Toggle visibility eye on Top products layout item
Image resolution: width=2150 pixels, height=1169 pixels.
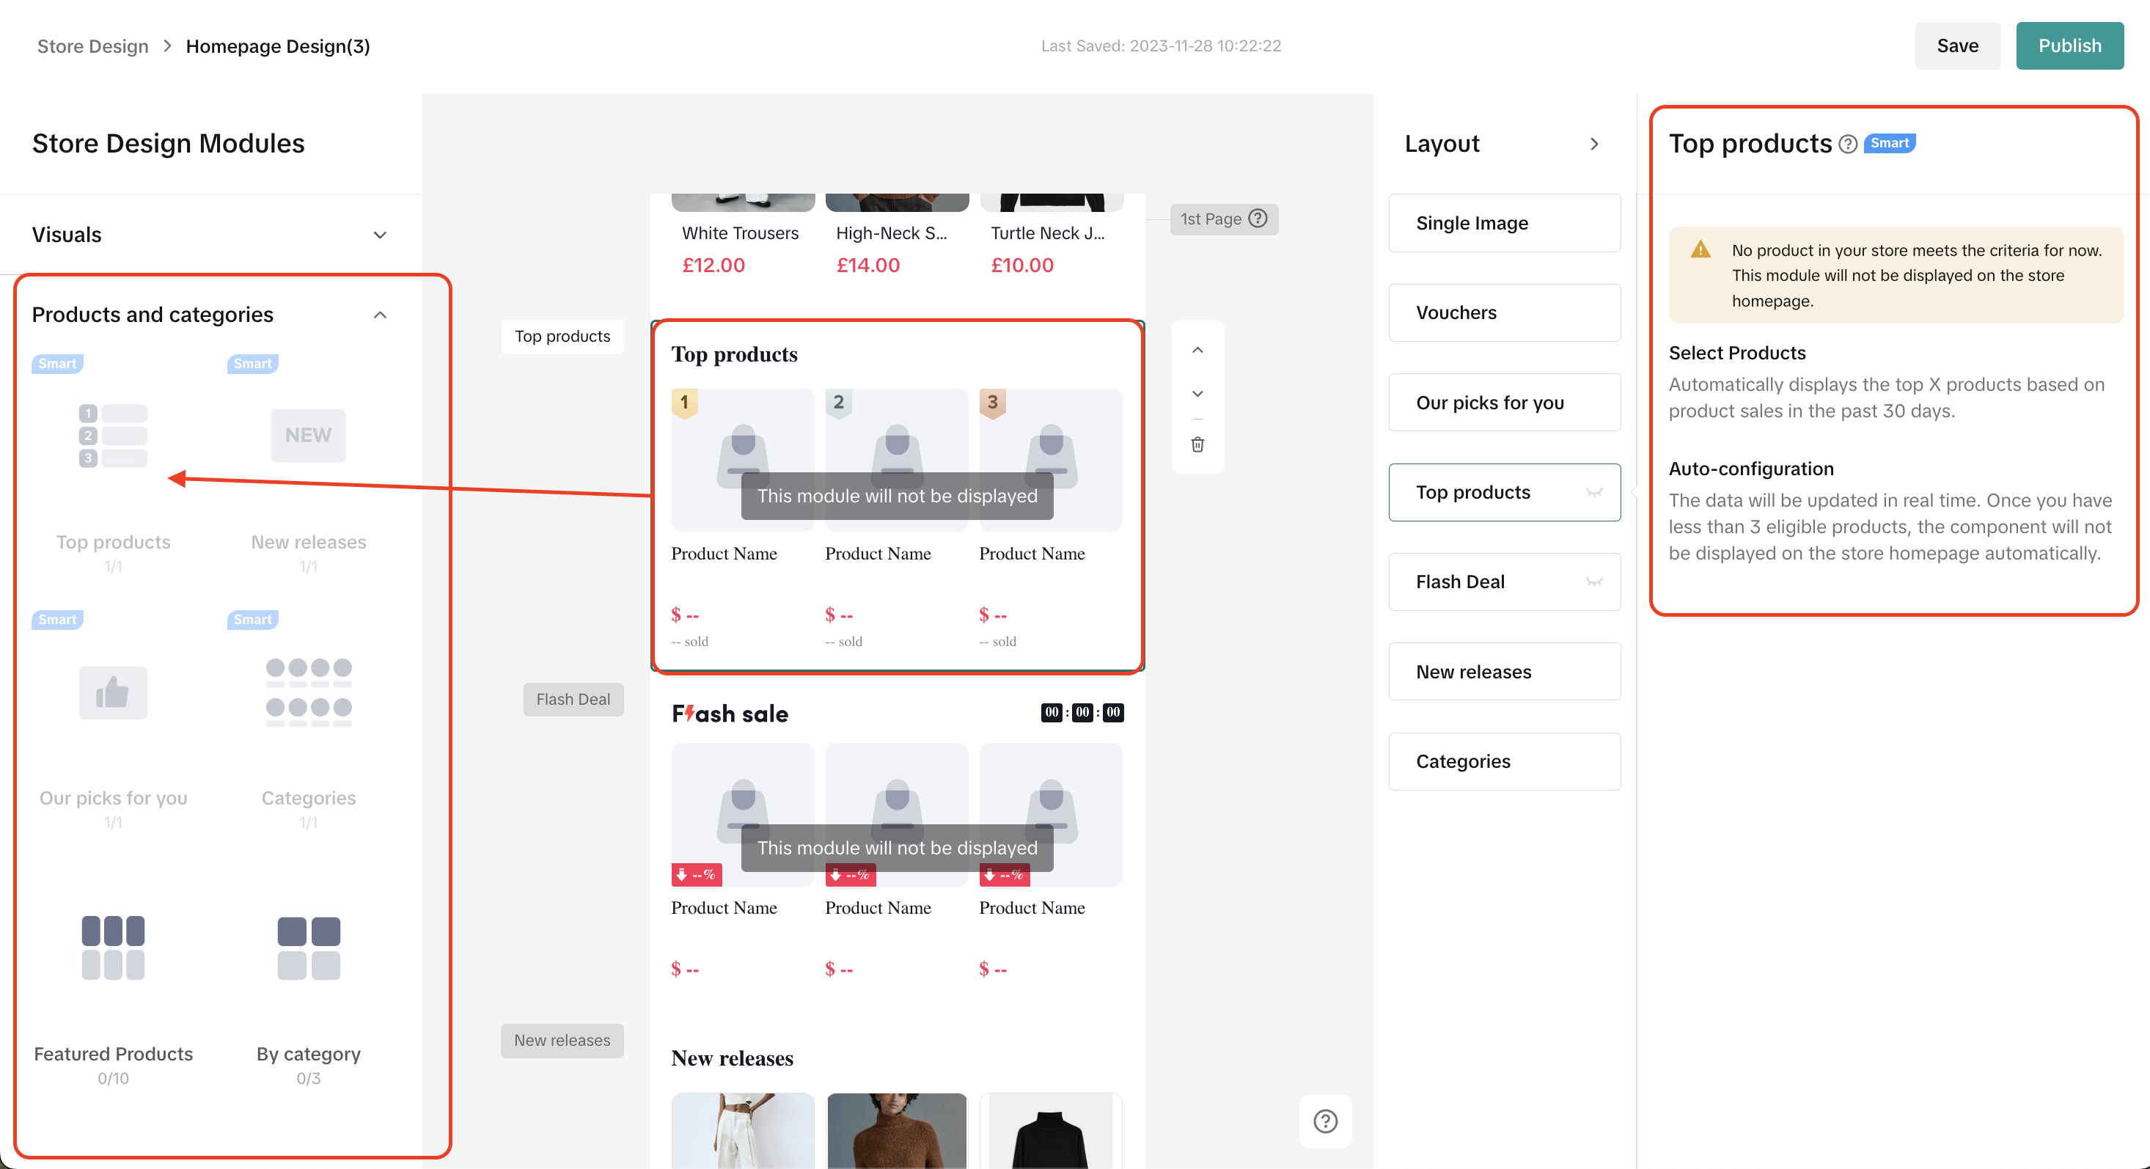point(1593,493)
